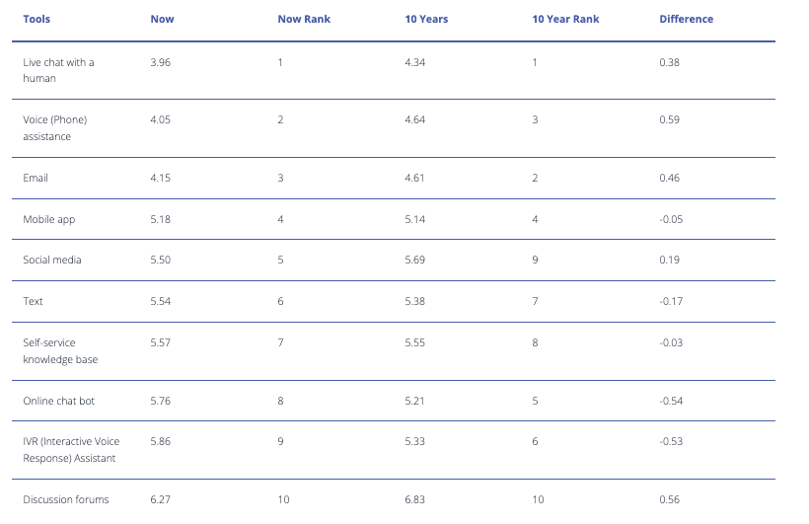This screenshot has width=809, height=524.
Task: Select the Online chat bot row label
Action: click(x=59, y=401)
